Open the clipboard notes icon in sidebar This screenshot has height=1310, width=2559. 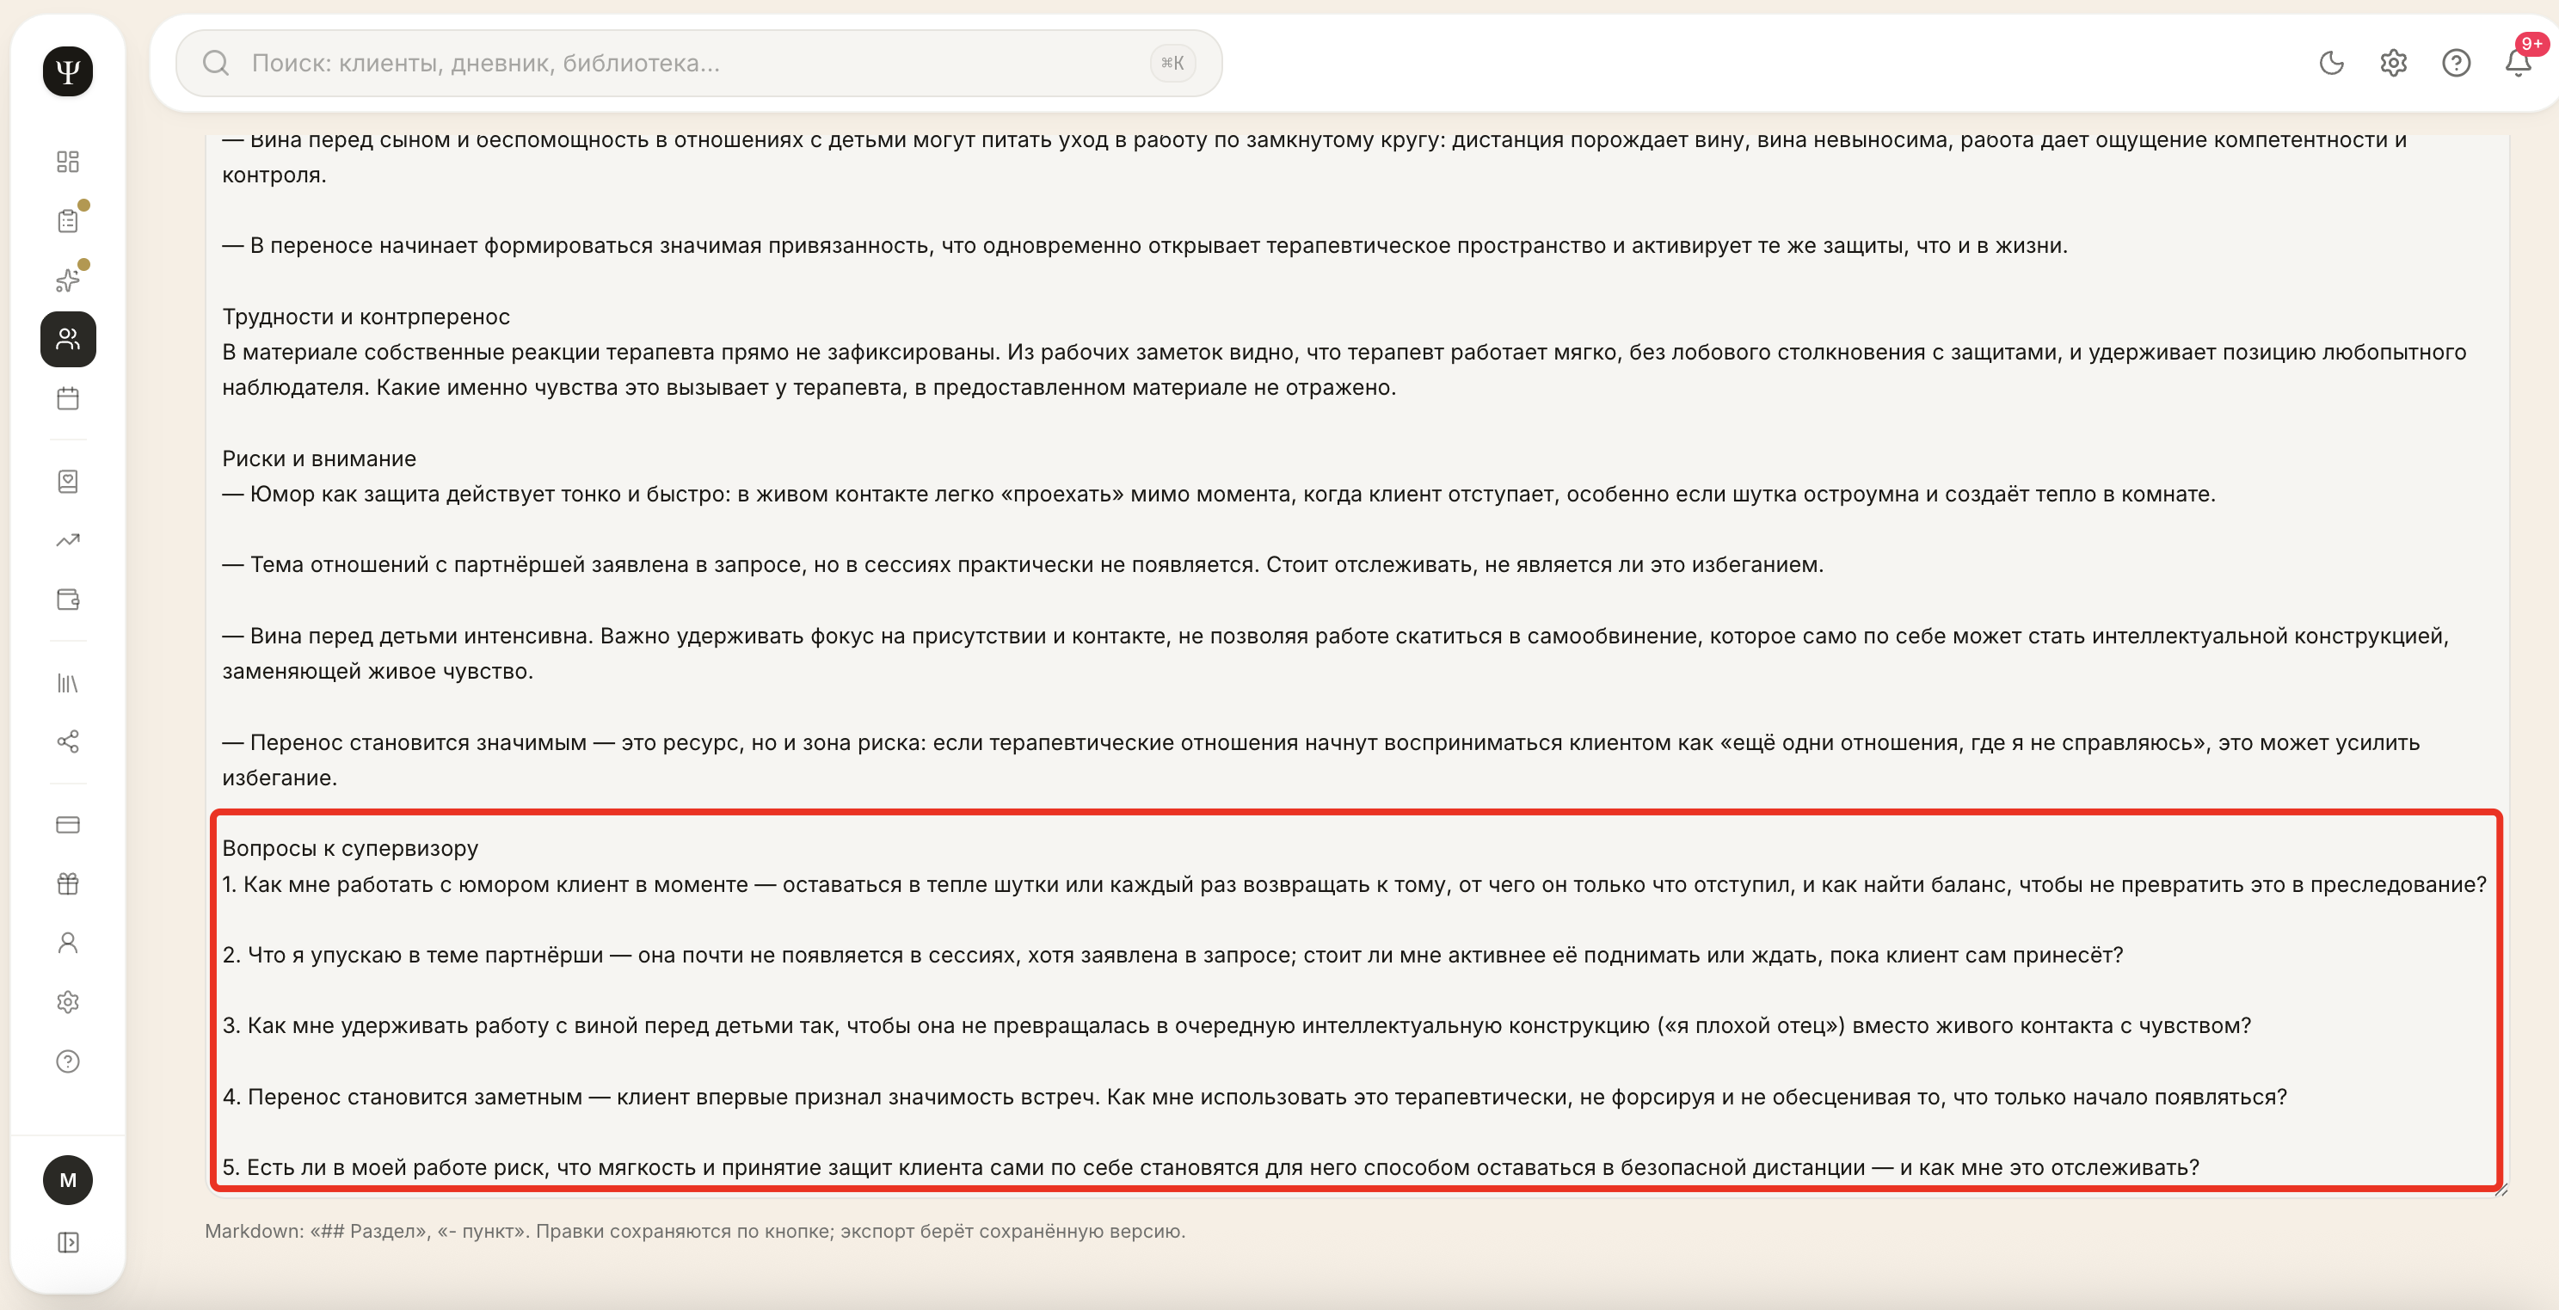coord(68,220)
